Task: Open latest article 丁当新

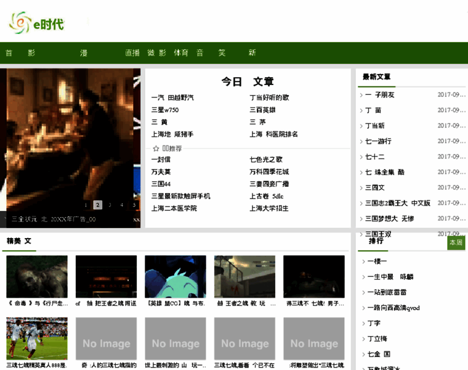Action: click(x=375, y=126)
